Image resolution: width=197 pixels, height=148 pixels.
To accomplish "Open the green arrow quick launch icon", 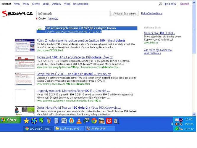I will click(41, 121).
